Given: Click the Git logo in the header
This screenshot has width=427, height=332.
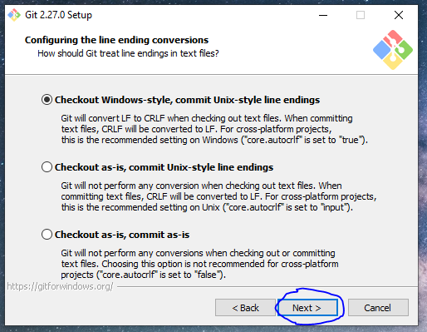Looking at the screenshot, I should (393, 50).
